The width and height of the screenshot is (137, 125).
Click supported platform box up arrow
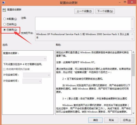[x=132, y=34]
